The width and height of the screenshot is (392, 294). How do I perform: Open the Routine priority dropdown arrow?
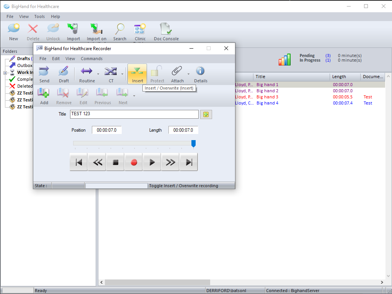[x=98, y=74]
